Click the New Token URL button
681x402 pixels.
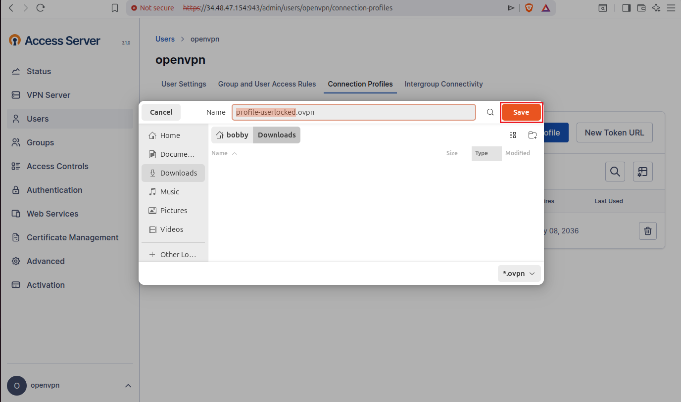[614, 133]
